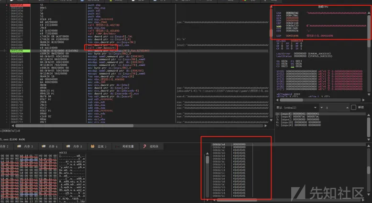Click the disassembly scrollbar right arrow
The width and height of the screenshot is (372, 203).
(x=266, y=126)
